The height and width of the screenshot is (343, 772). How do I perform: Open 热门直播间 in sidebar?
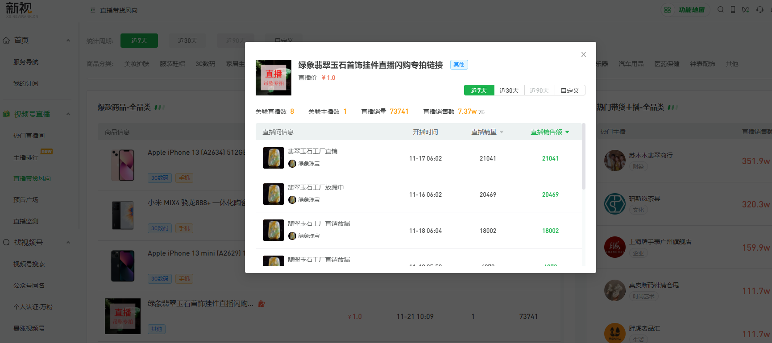click(x=29, y=136)
